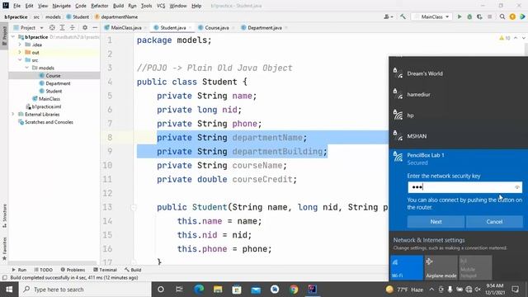Expand External Libraries node

[13, 114]
